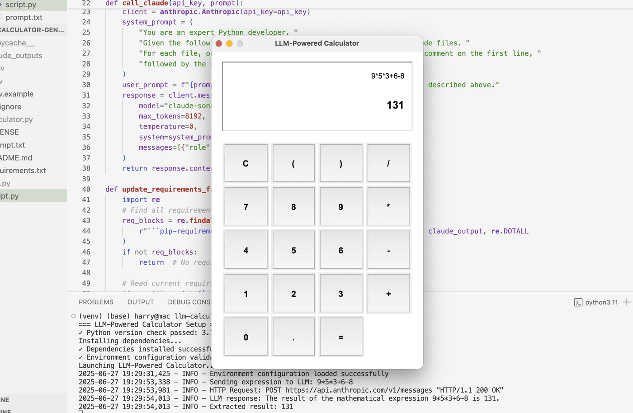Tap the 7 key on calculator
This screenshot has width=633, height=413.
246,207
